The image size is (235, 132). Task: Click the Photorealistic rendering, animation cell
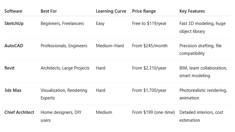(x=203, y=94)
